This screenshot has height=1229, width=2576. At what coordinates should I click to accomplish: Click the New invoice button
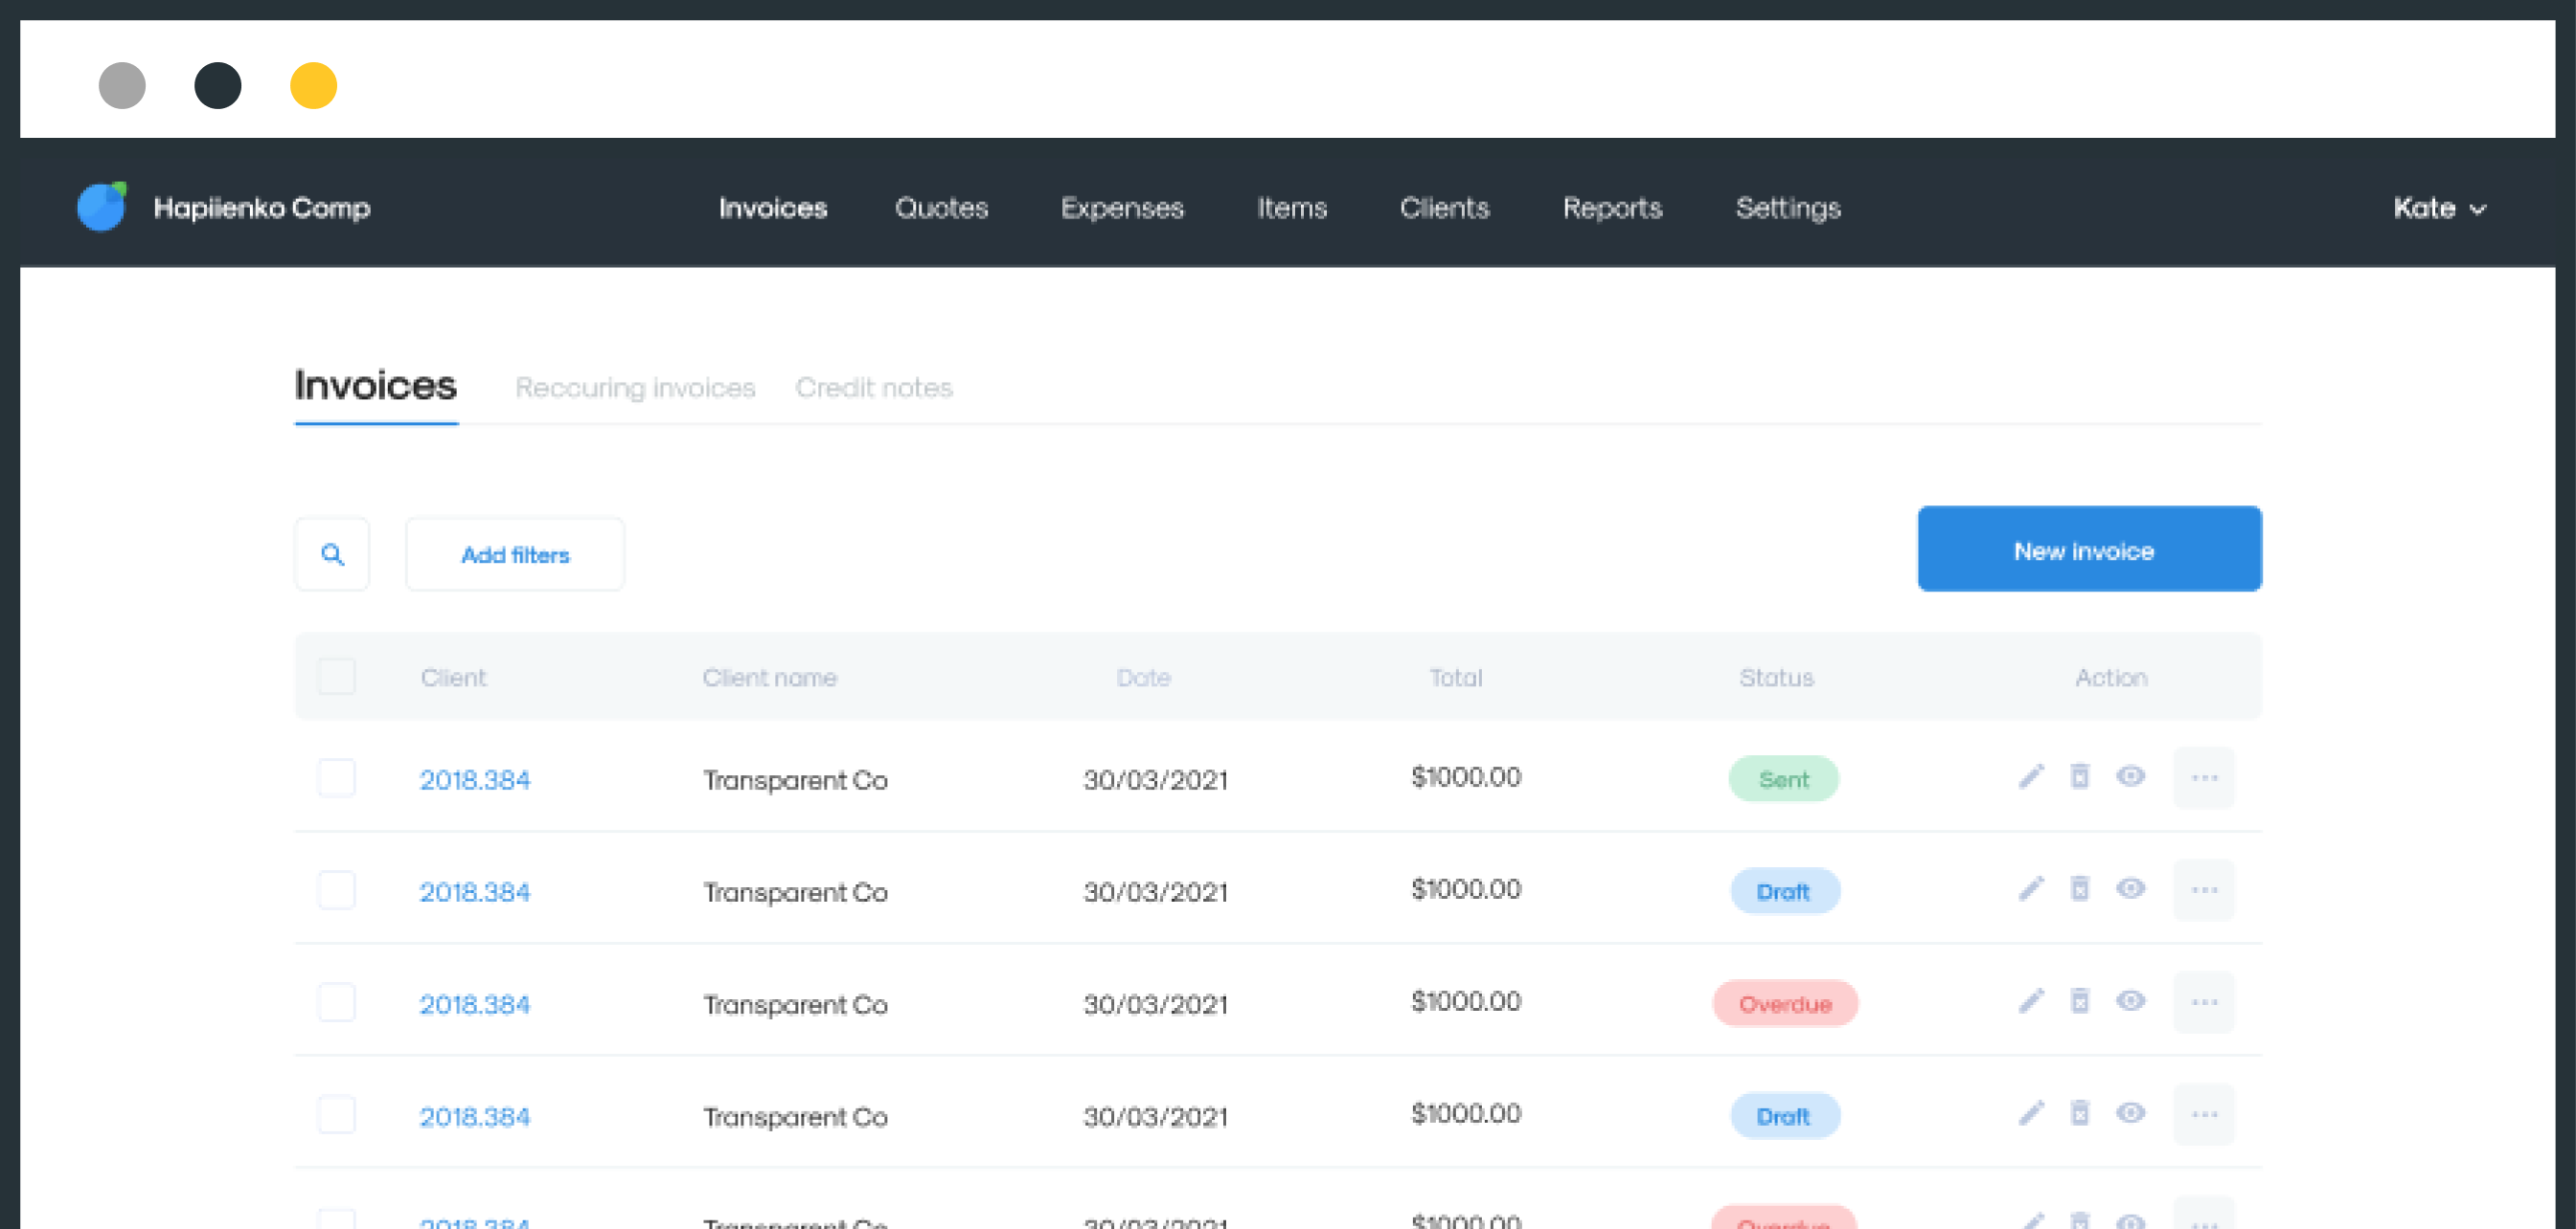coord(2089,549)
